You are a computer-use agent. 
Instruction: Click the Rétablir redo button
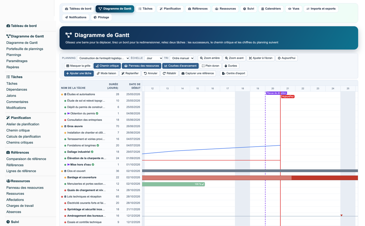coord(169,73)
